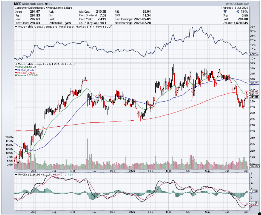Screen dimensions: 261x215
Task: Click the Fwd Yield value 2.41%
Action: coord(102,19)
